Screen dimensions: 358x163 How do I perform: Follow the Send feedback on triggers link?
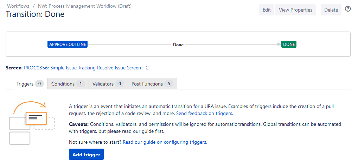[x=204, y=113]
